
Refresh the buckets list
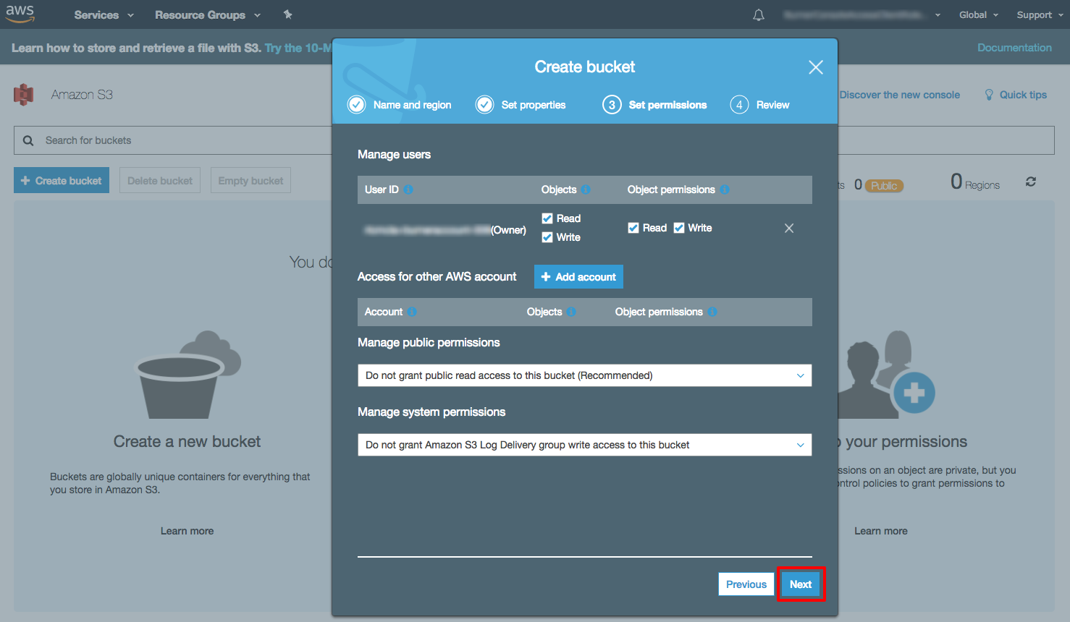pos(1030,182)
